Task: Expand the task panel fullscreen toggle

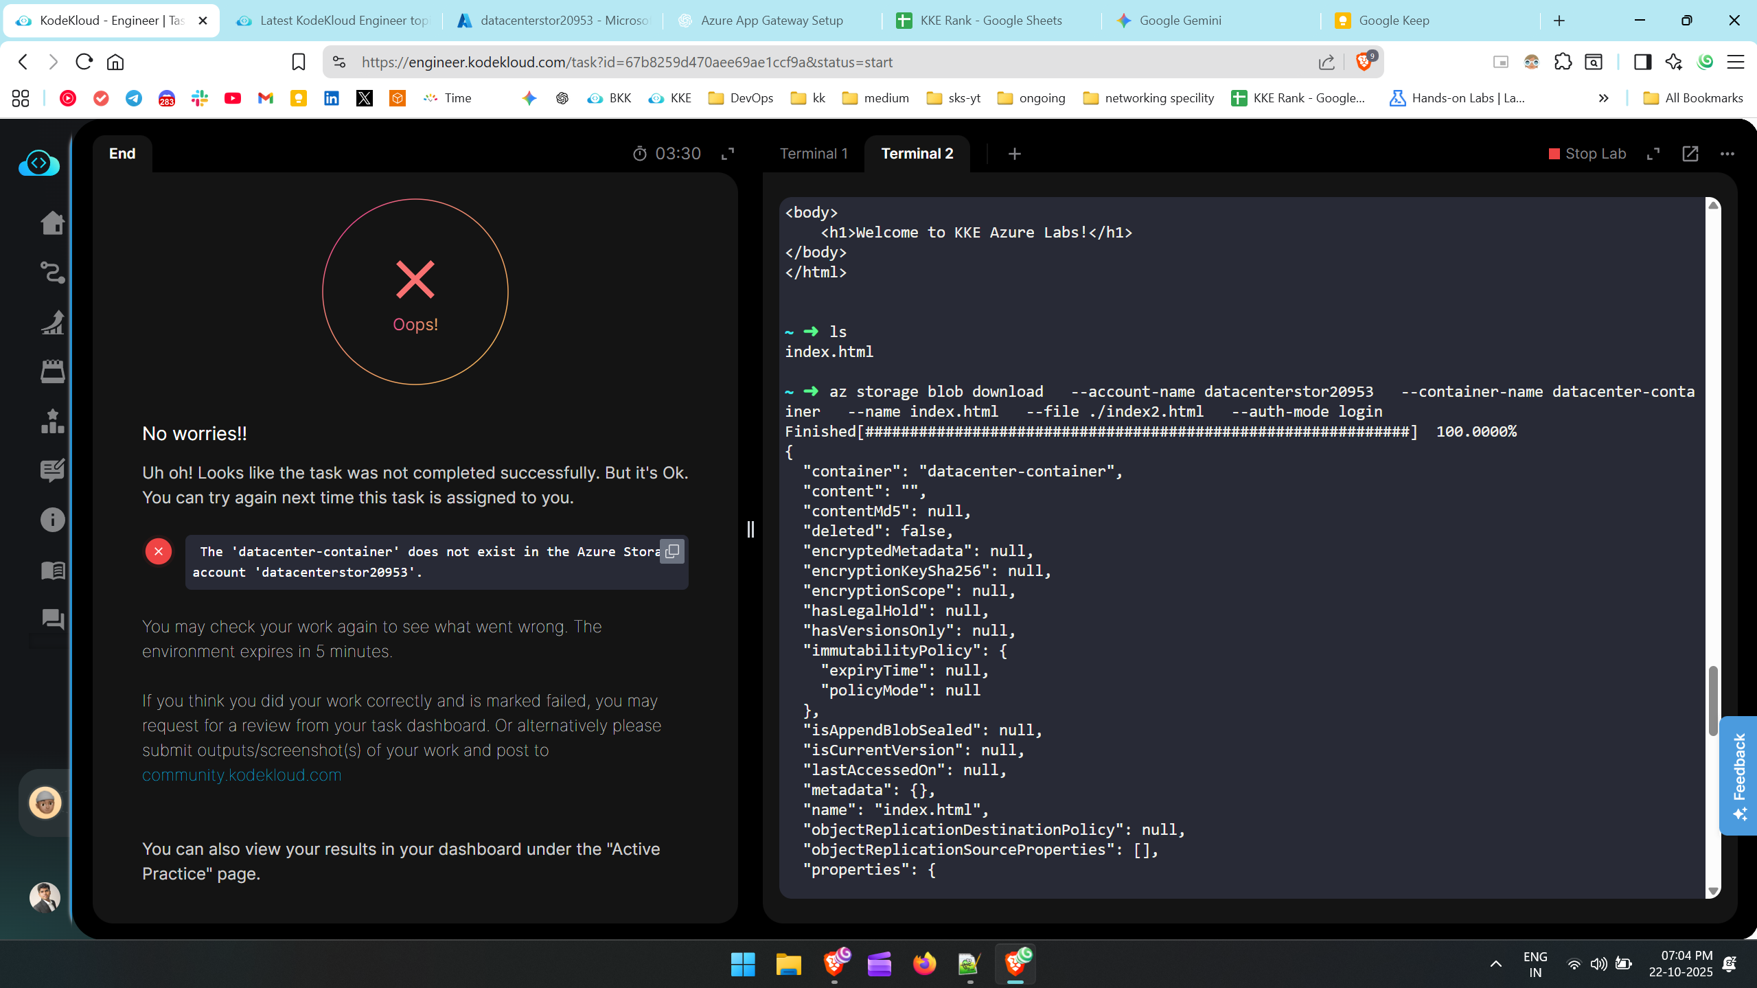Action: 728,154
